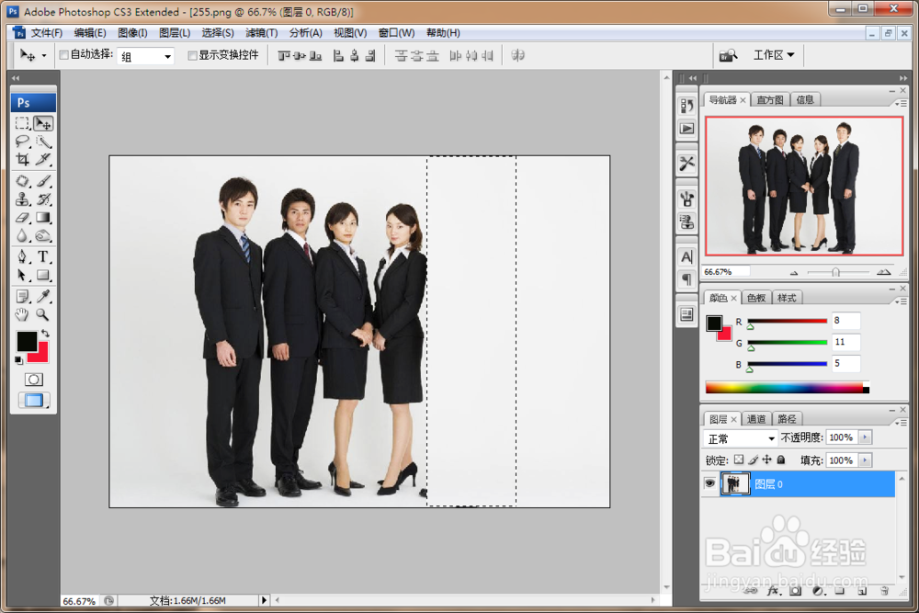The height and width of the screenshot is (613, 919).
Task: Select the Rectangular Marquee tool
Action: [22, 124]
